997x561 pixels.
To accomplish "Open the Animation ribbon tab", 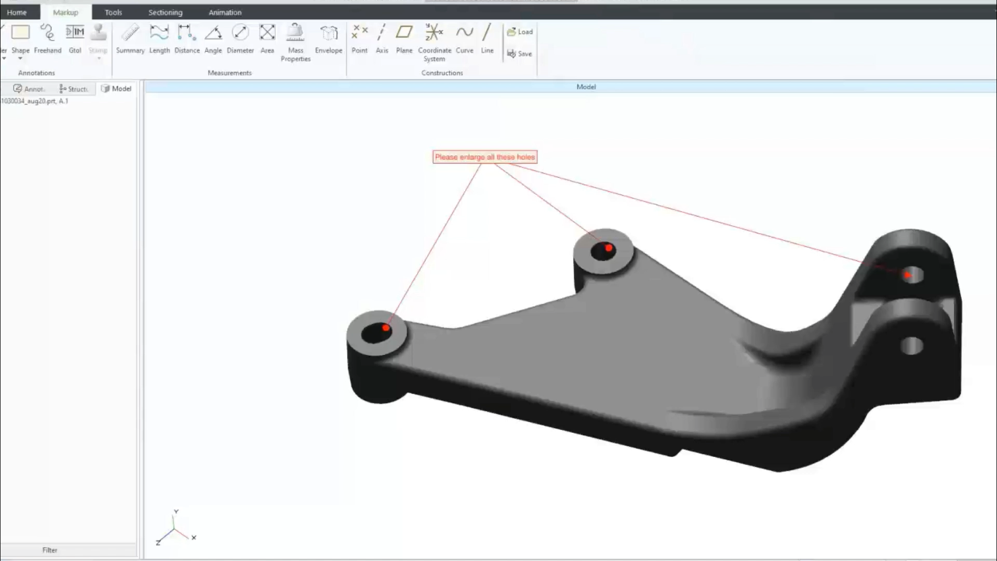I will [x=225, y=12].
